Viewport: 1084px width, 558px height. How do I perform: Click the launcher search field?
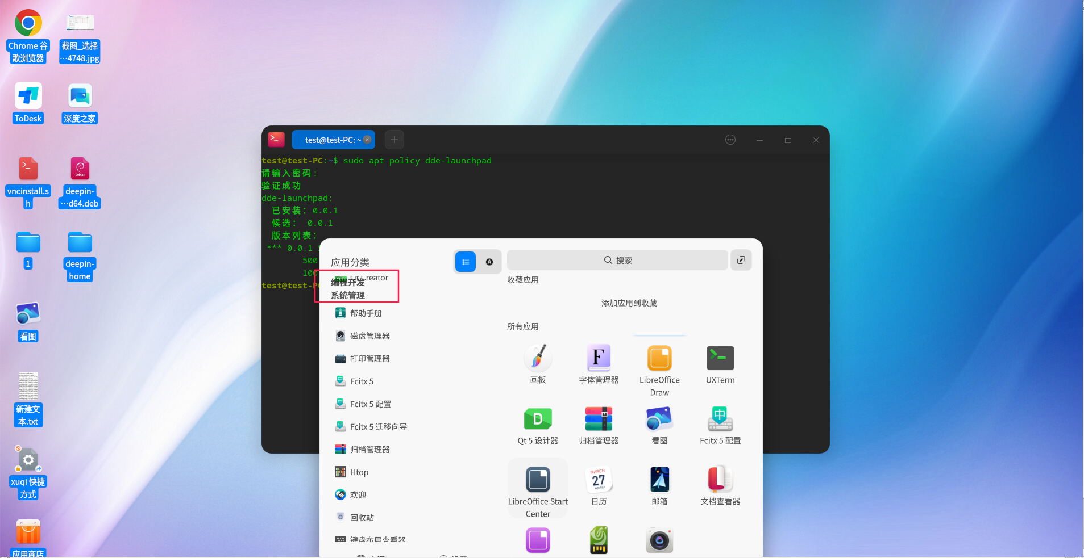617,260
